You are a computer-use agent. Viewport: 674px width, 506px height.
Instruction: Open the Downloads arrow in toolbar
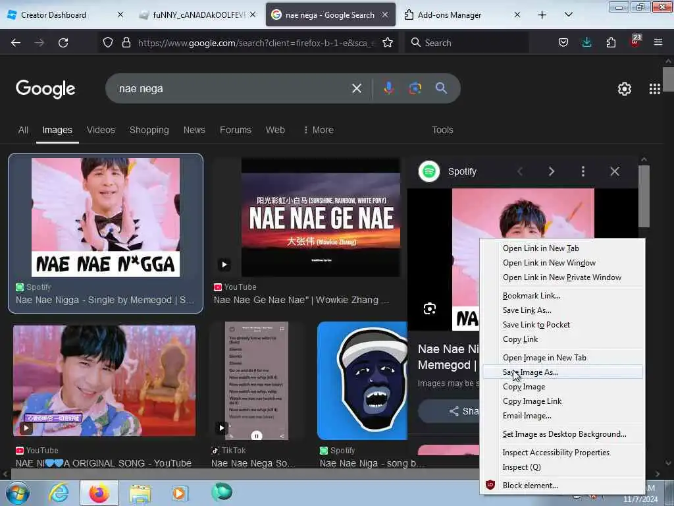(x=586, y=42)
